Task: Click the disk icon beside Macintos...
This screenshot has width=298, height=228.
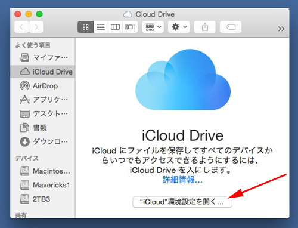Action: (x=25, y=171)
